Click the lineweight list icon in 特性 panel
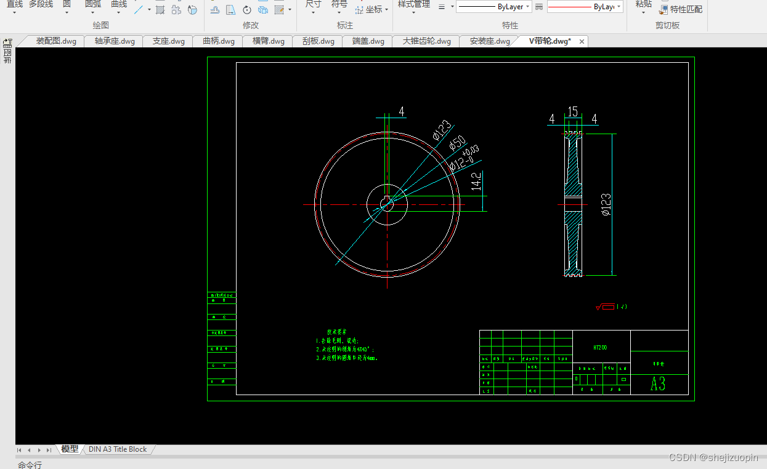Screen dimensions: 767x469 click(x=442, y=7)
